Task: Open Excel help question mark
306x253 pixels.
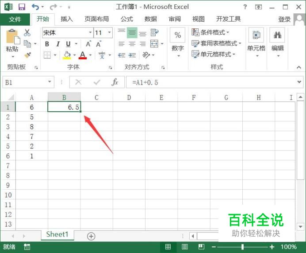Action: pyautogui.click(x=245, y=7)
